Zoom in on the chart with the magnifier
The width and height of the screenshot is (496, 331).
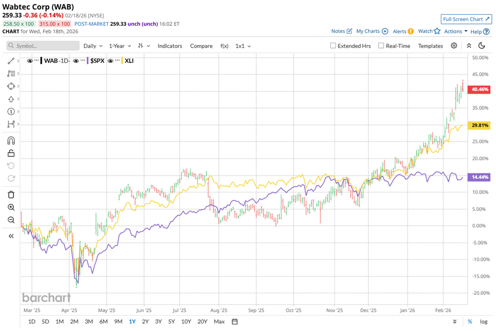click(x=11, y=207)
